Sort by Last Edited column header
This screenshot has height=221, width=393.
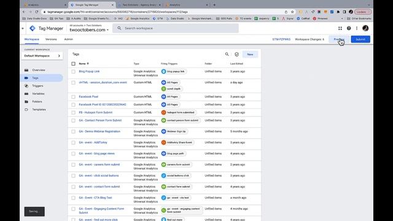(236, 64)
